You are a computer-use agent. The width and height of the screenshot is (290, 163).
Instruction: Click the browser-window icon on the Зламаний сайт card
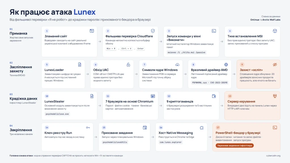pos(92,31)
